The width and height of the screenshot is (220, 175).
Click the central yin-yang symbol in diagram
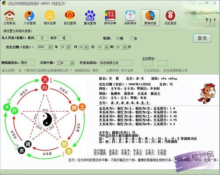(x=45, y=119)
